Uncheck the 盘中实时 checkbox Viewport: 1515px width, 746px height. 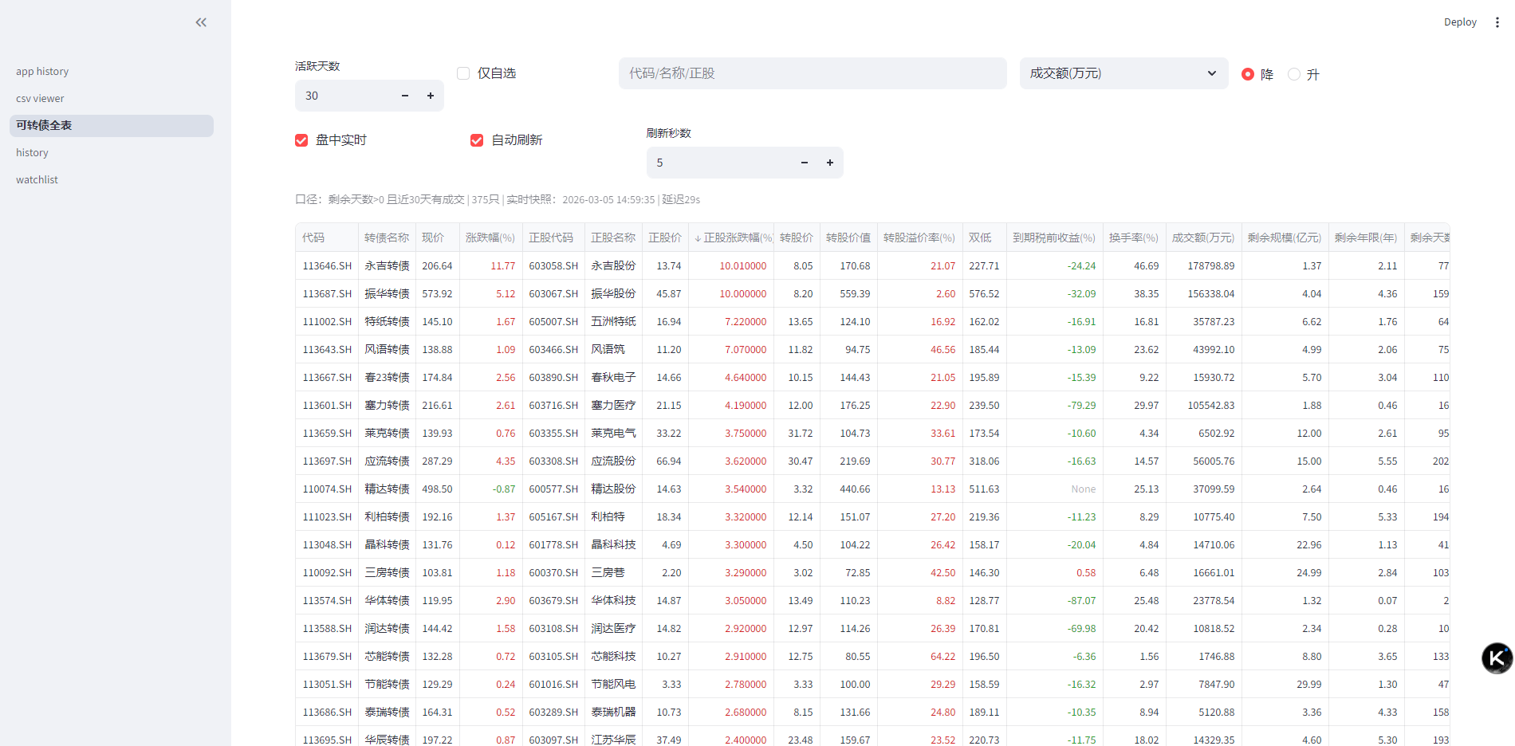(x=301, y=140)
